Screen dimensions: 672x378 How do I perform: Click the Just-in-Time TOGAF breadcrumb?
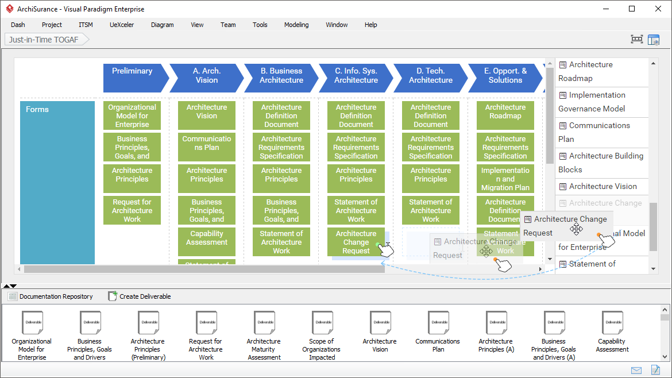click(47, 40)
